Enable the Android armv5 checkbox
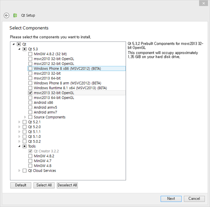 coord(30,107)
